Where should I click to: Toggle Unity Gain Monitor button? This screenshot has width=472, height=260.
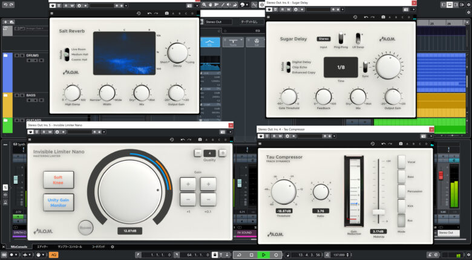[x=59, y=203]
